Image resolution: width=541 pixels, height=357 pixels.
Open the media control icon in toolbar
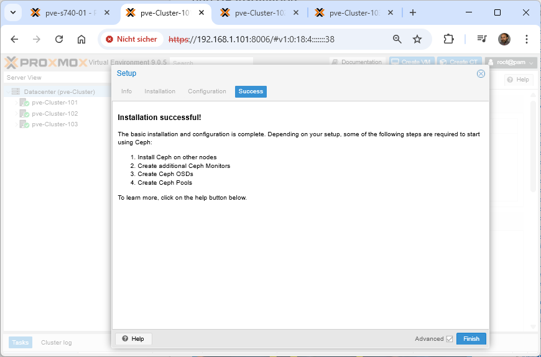[x=482, y=39]
